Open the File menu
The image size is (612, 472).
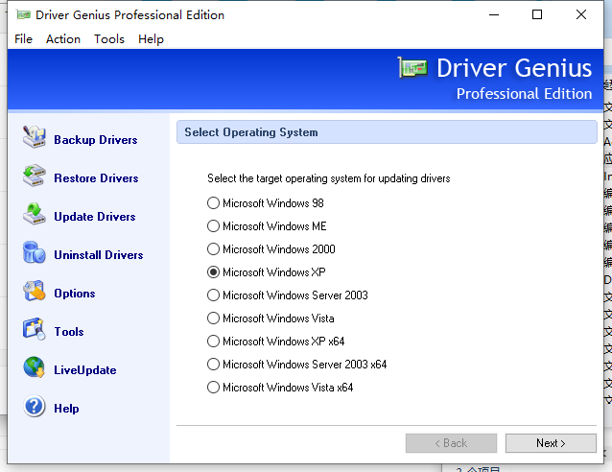23,39
